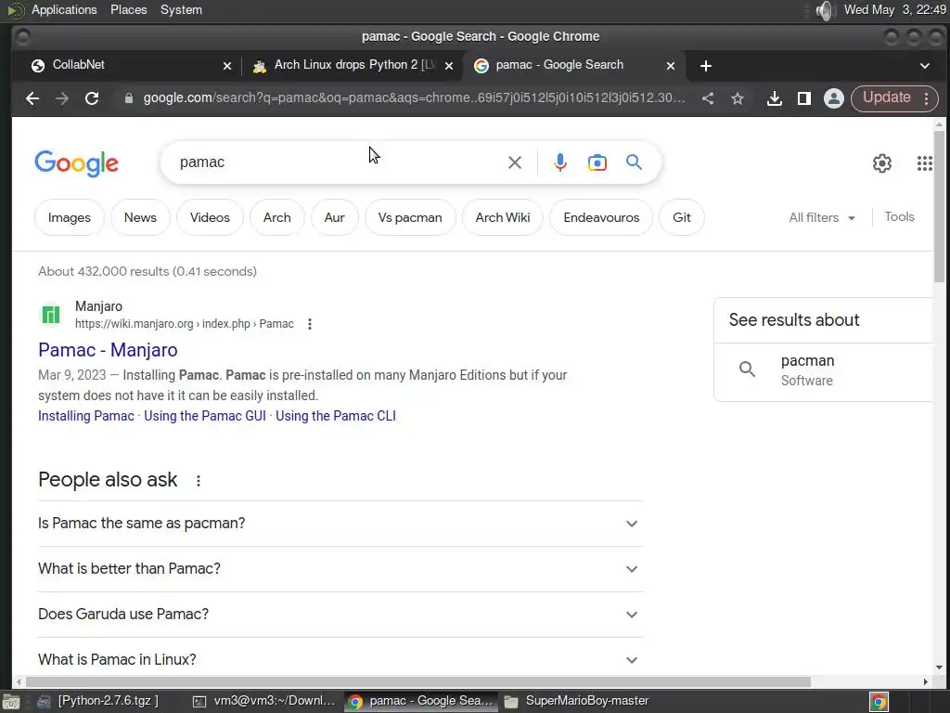Switch to the CollabNet tab
Screen dimensions: 950x713
pos(127,66)
